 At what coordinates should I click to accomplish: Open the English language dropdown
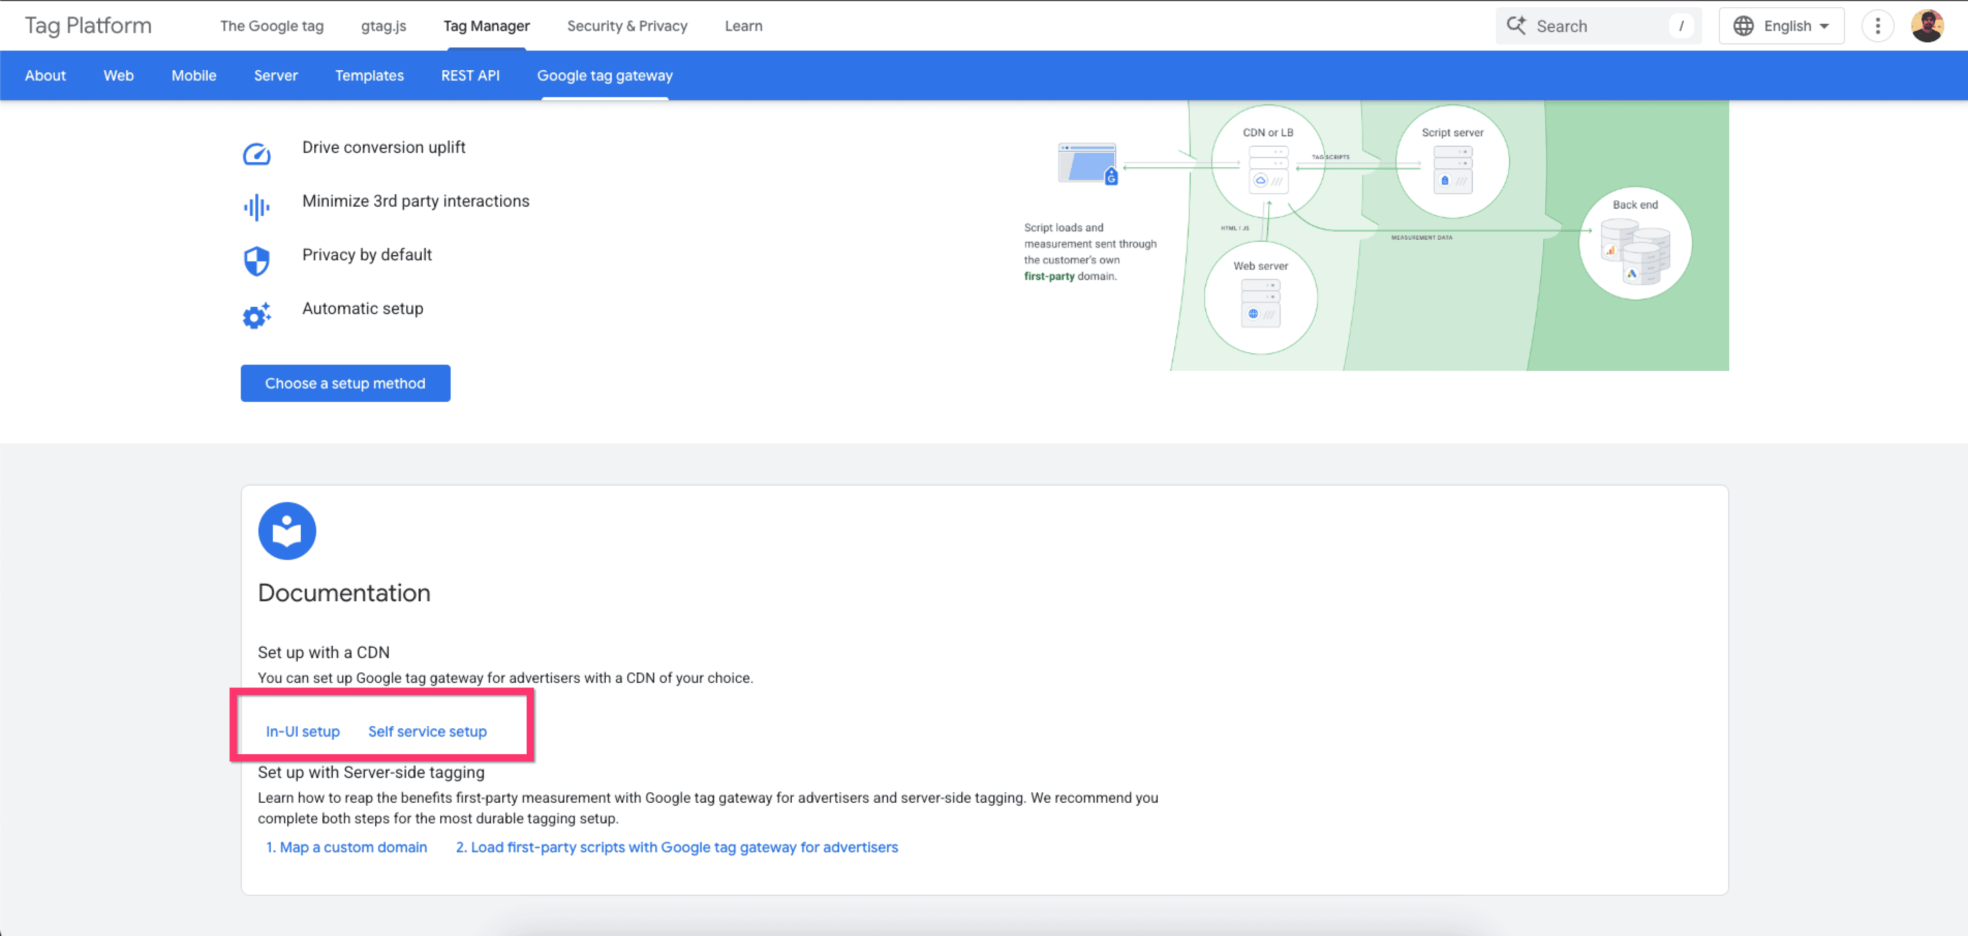pyautogui.click(x=1781, y=26)
